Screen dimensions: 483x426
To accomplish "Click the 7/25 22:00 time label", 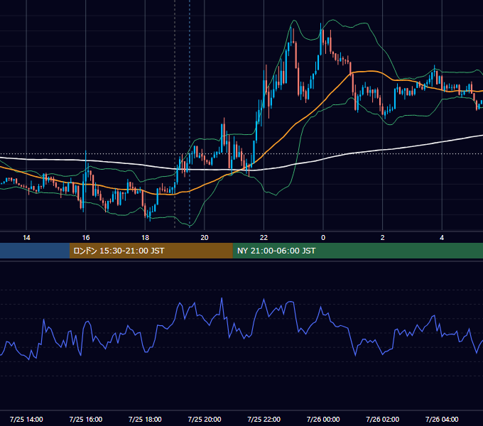I will pos(264,419).
